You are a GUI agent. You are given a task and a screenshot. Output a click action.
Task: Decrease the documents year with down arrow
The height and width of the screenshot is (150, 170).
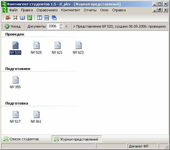tap(61, 28)
